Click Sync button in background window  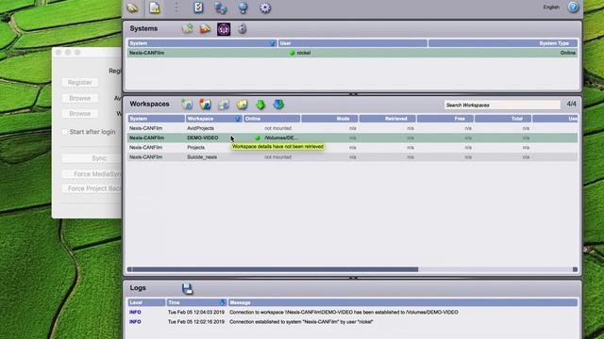[92, 158]
